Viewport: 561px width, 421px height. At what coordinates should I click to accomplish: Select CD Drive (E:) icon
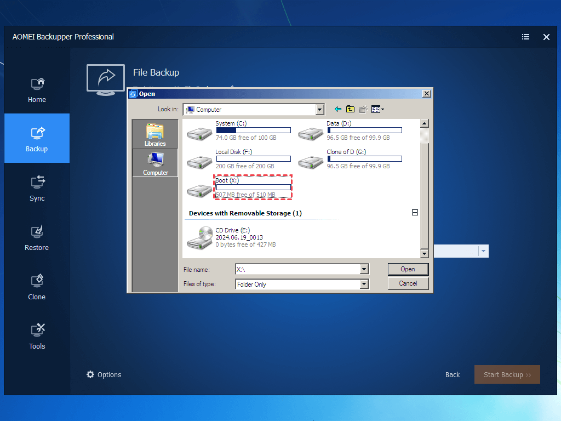pyautogui.click(x=199, y=238)
